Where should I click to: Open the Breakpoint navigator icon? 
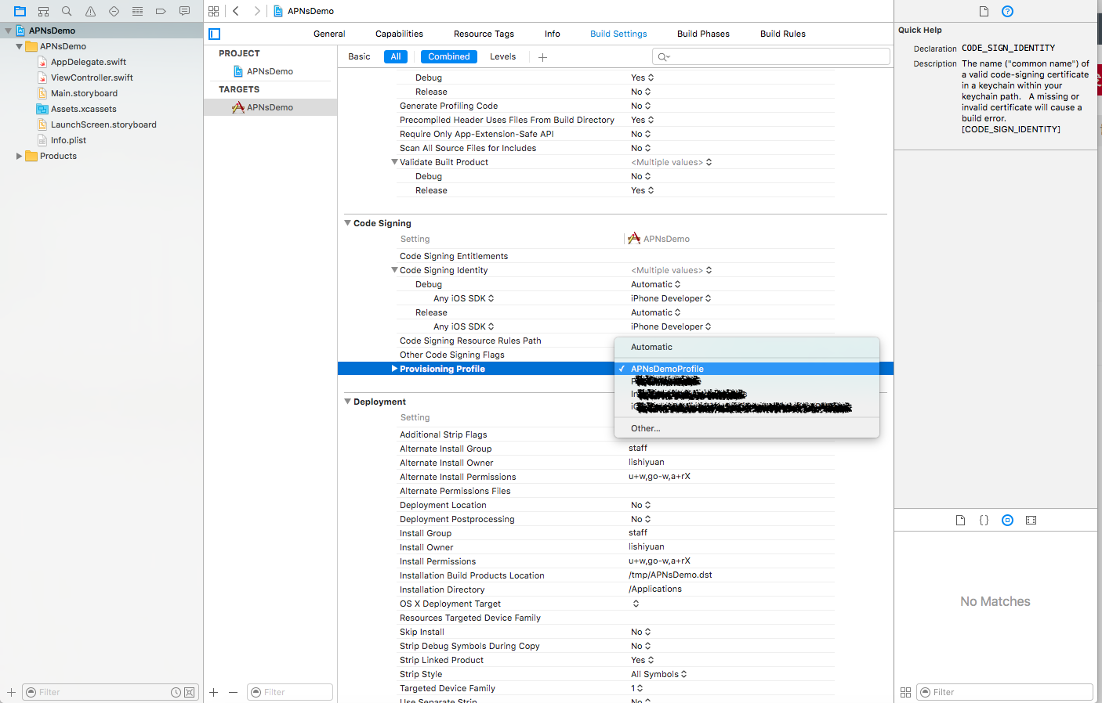pos(161,11)
